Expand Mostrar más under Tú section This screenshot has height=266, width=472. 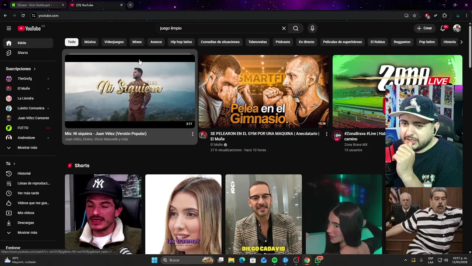click(29, 233)
